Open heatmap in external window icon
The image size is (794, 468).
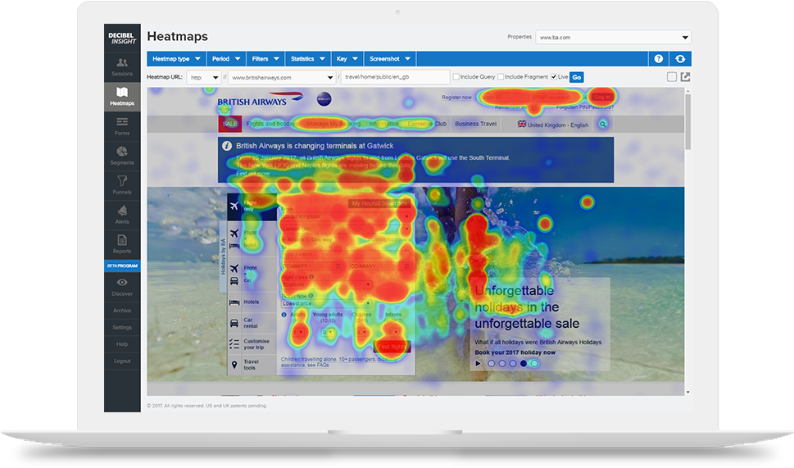685,77
